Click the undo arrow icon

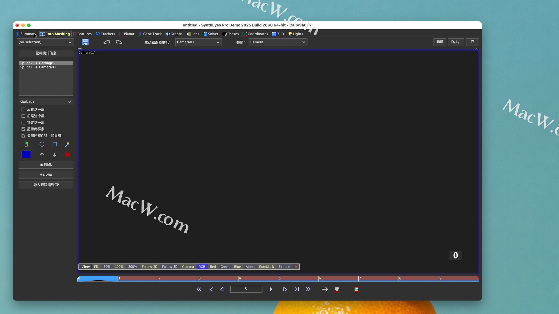[x=107, y=42]
